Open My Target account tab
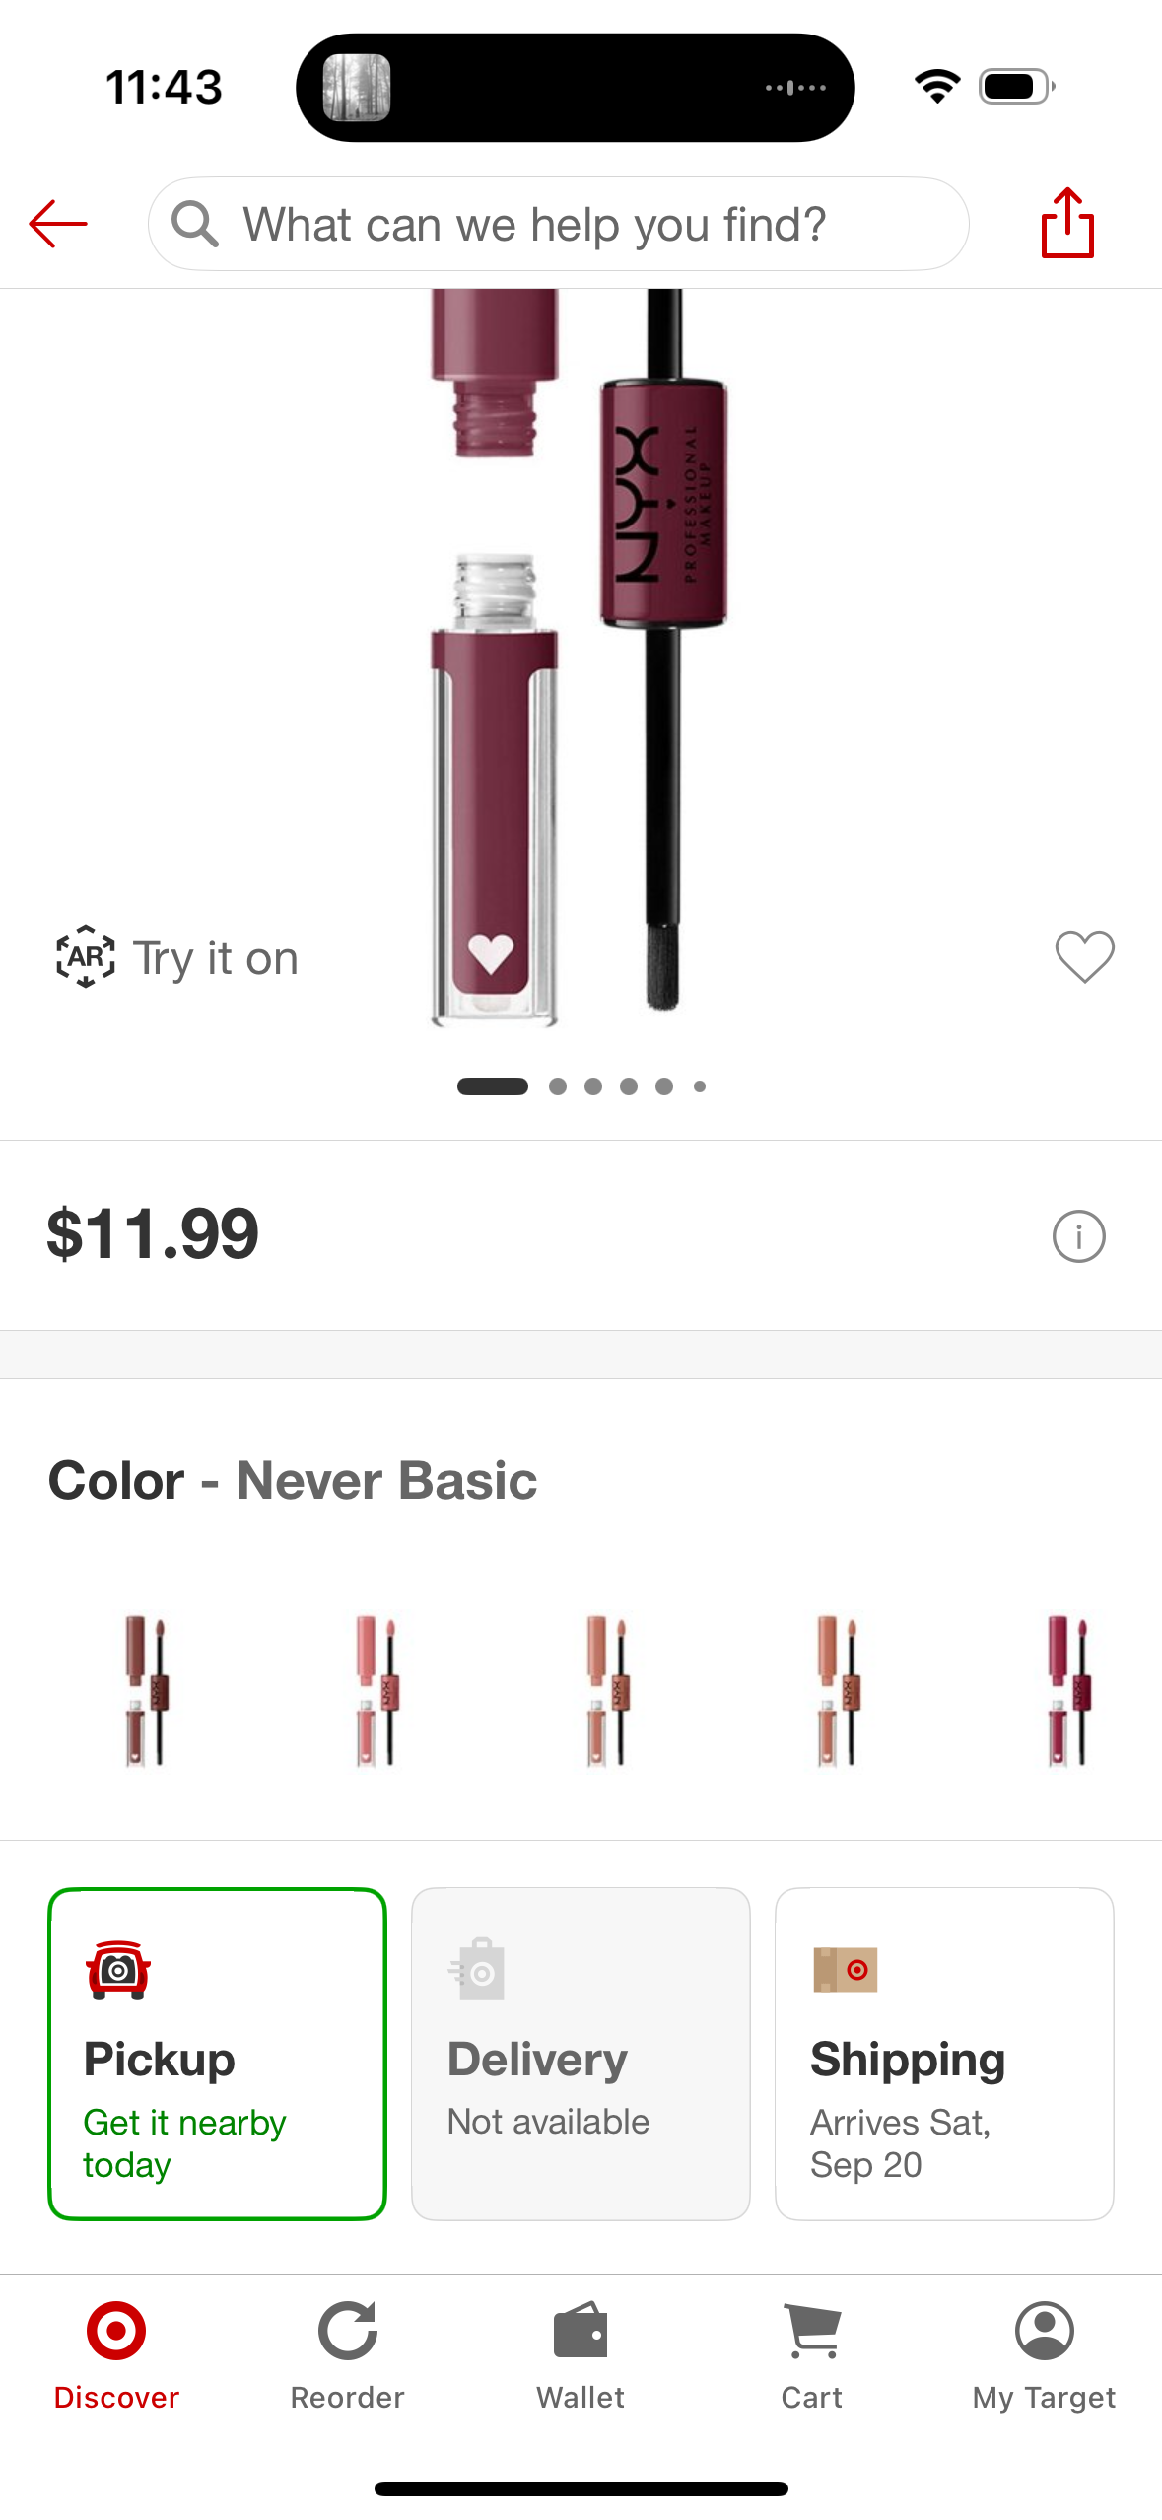This screenshot has height=2520, width=1162. tap(1044, 2353)
